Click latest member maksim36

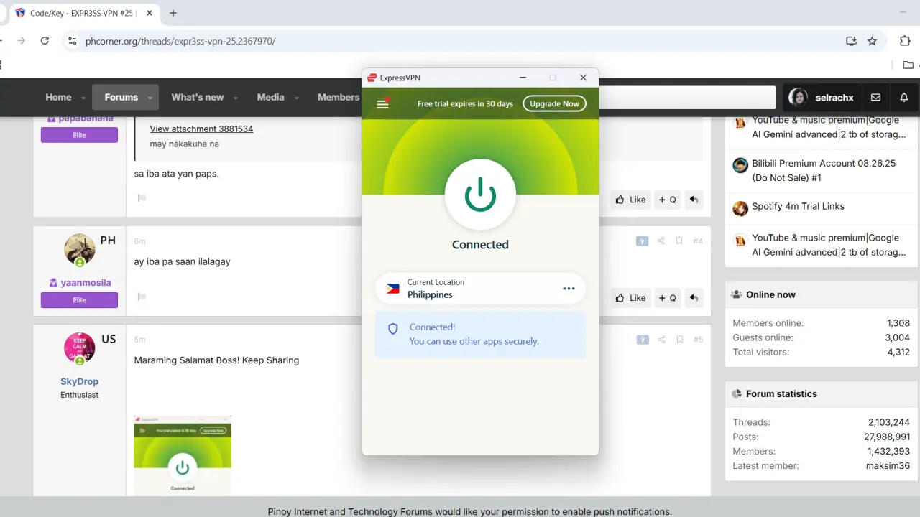[x=888, y=465]
